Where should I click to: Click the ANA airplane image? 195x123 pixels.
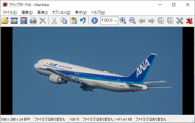pyautogui.click(x=97, y=71)
